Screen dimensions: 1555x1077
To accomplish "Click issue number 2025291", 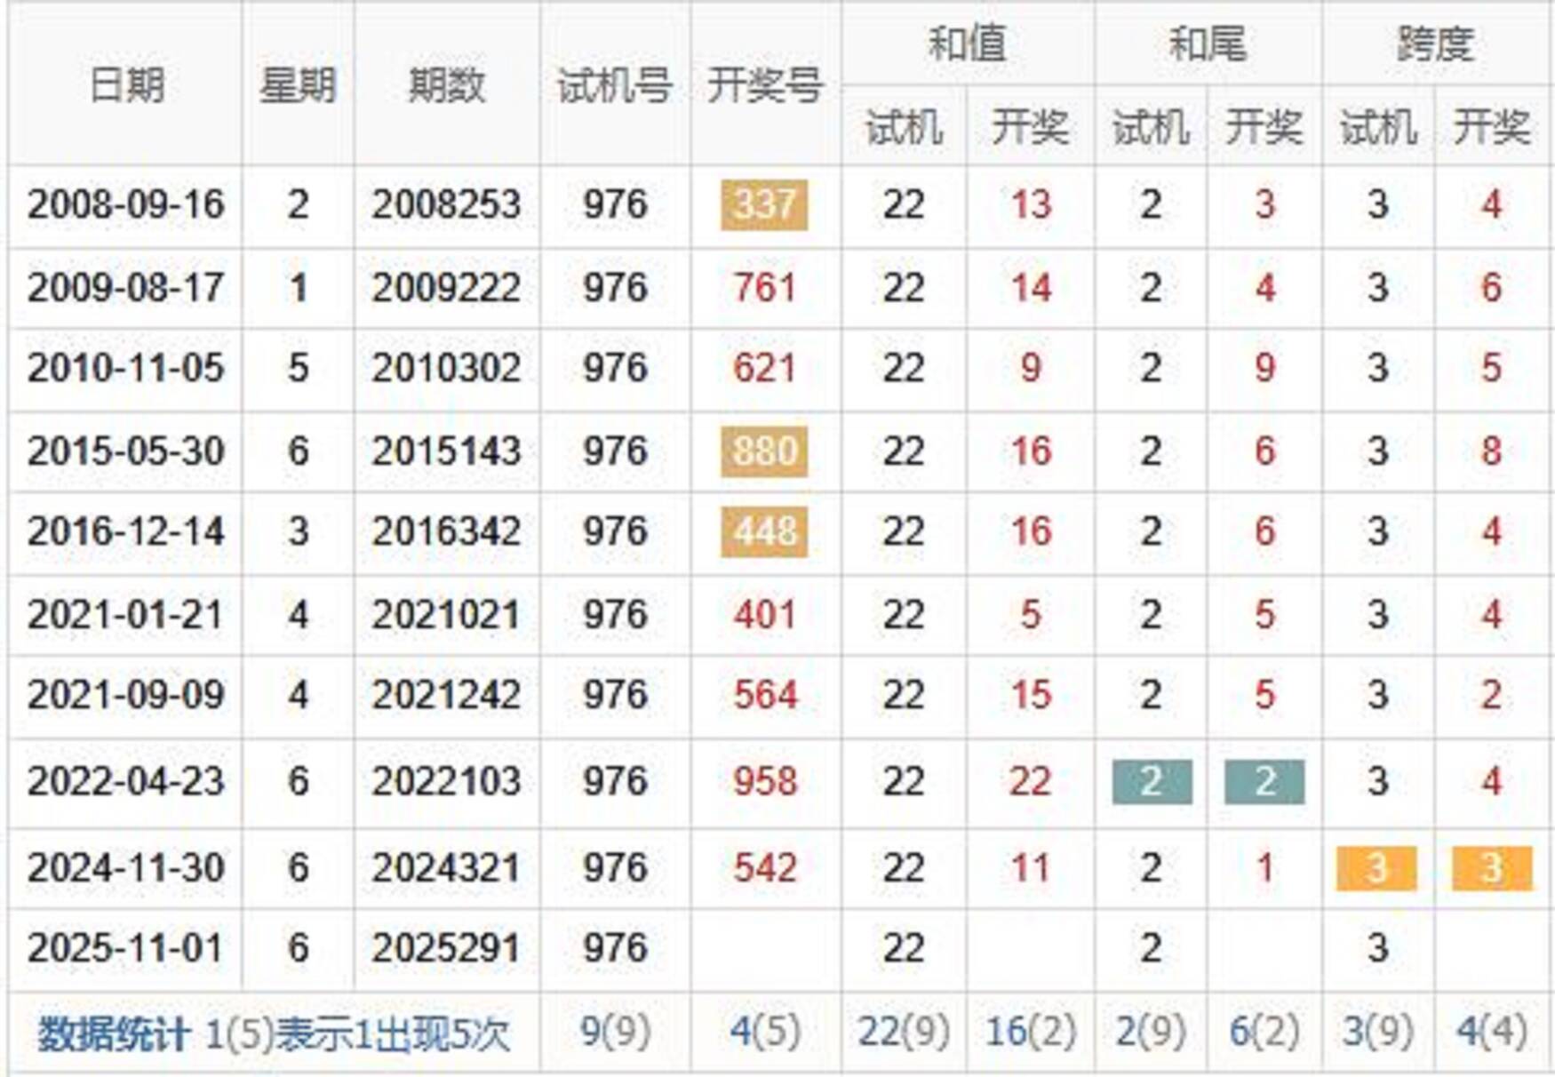I will click(446, 948).
